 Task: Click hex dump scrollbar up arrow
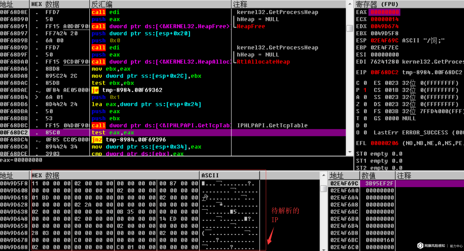click(323, 175)
